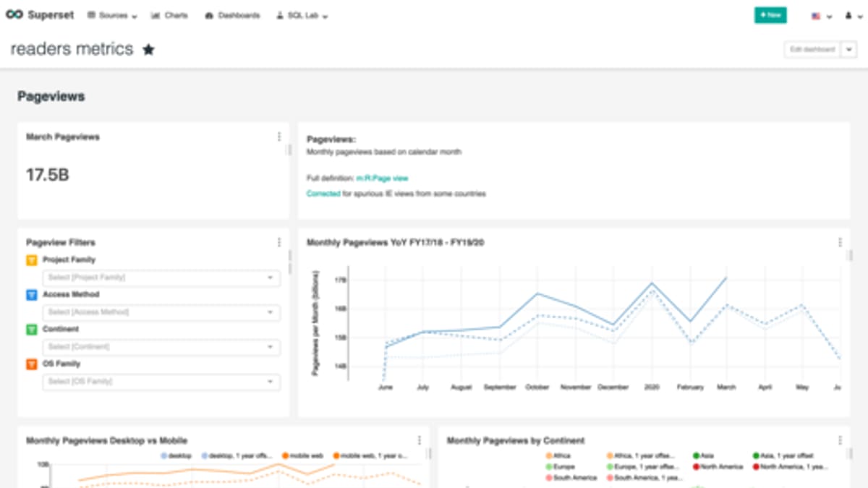Toggle the Europe legend series
Image resolution: width=868 pixels, height=488 pixels.
click(560, 467)
